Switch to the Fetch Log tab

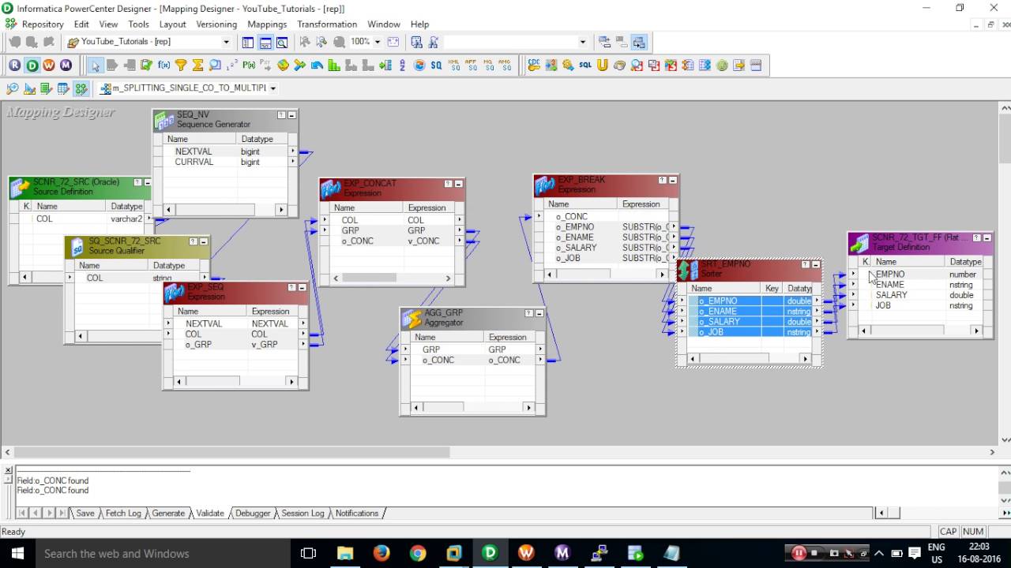pos(122,513)
